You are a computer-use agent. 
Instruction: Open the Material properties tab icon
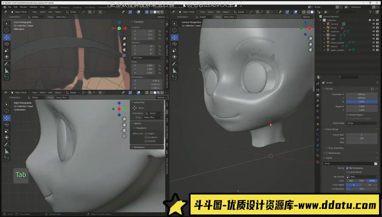[x=317, y=155]
